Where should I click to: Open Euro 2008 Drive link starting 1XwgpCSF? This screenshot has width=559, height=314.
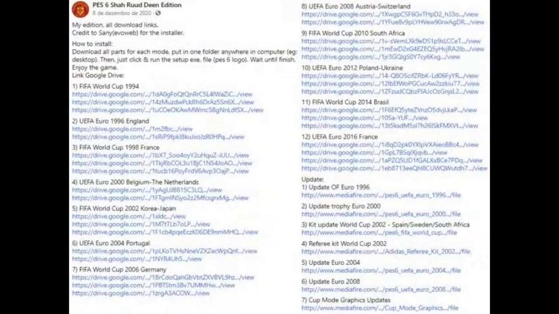(x=390, y=14)
